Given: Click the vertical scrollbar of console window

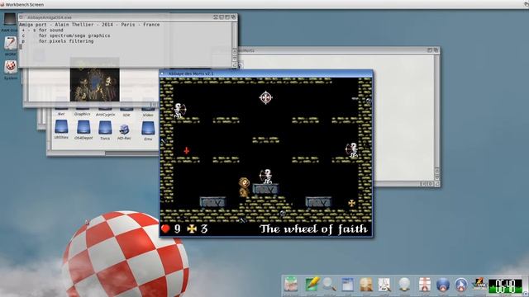Looking at the screenshot, I should [235, 34].
